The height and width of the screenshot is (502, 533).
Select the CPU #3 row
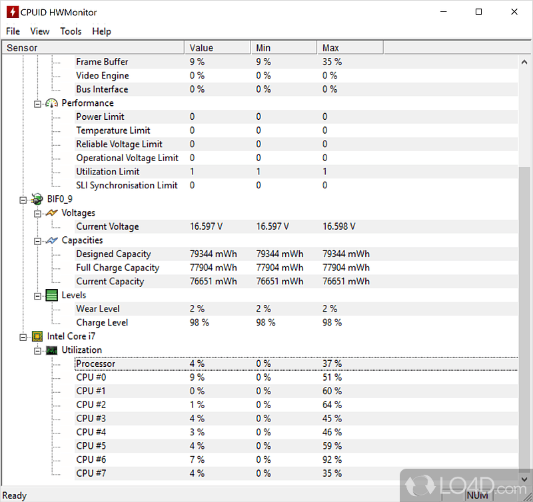[296, 419]
